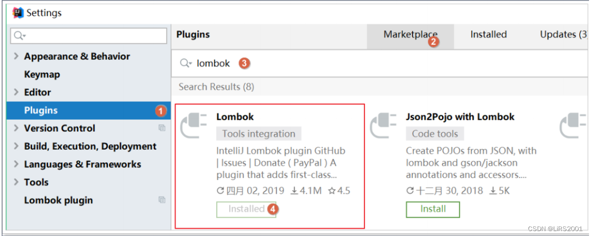Expand Build, Execution, Deployment node

coord(17,146)
